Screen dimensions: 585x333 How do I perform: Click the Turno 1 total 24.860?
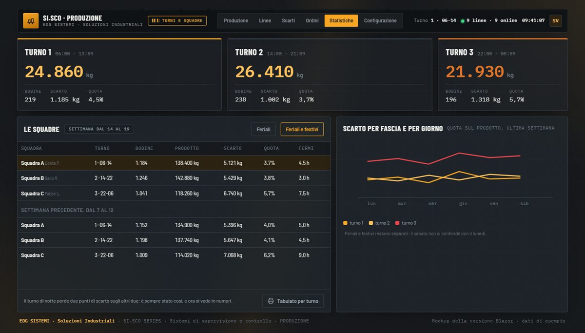pos(54,72)
